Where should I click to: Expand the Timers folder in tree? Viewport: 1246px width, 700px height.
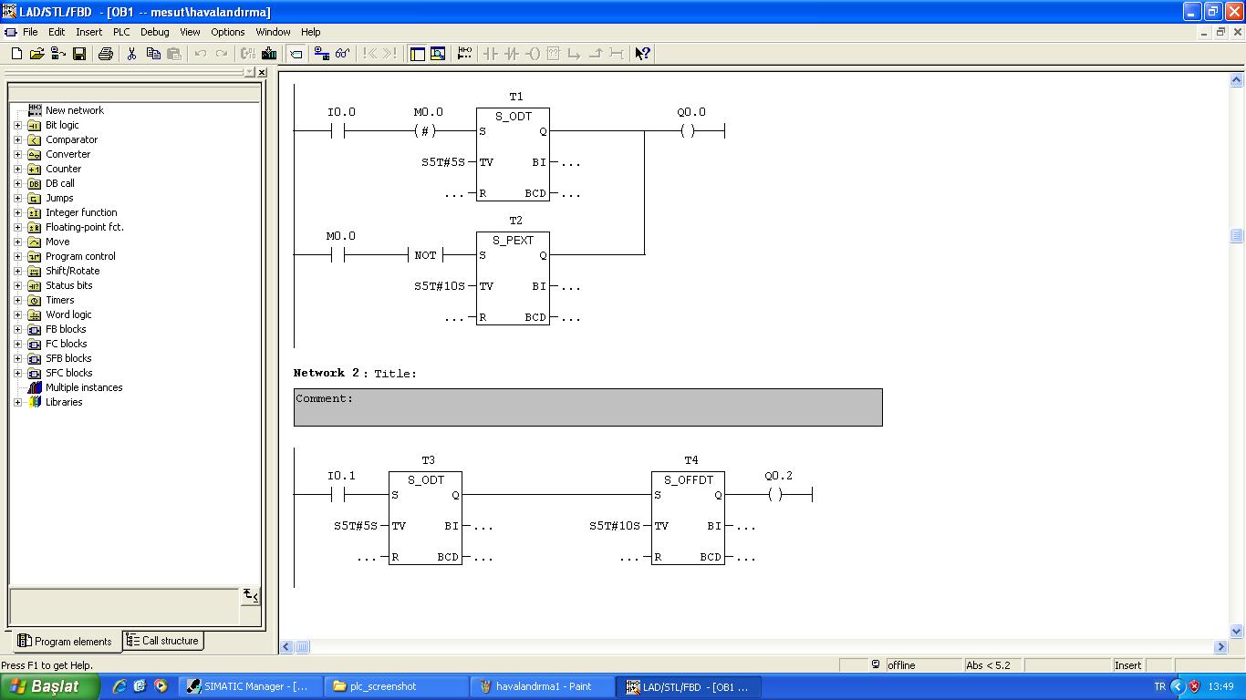click(x=17, y=300)
